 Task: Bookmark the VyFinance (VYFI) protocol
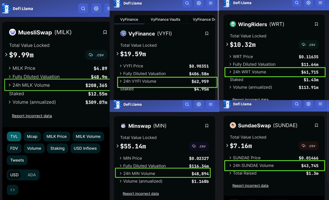point(207,34)
